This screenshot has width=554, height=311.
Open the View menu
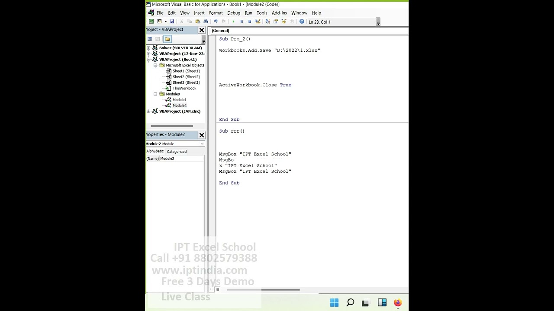[x=185, y=13]
